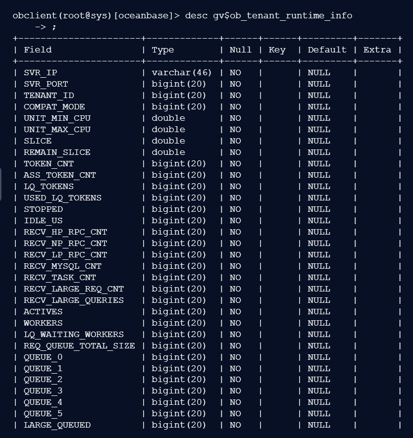Click the Default column header
This screenshot has height=438, width=413.
[327, 49]
